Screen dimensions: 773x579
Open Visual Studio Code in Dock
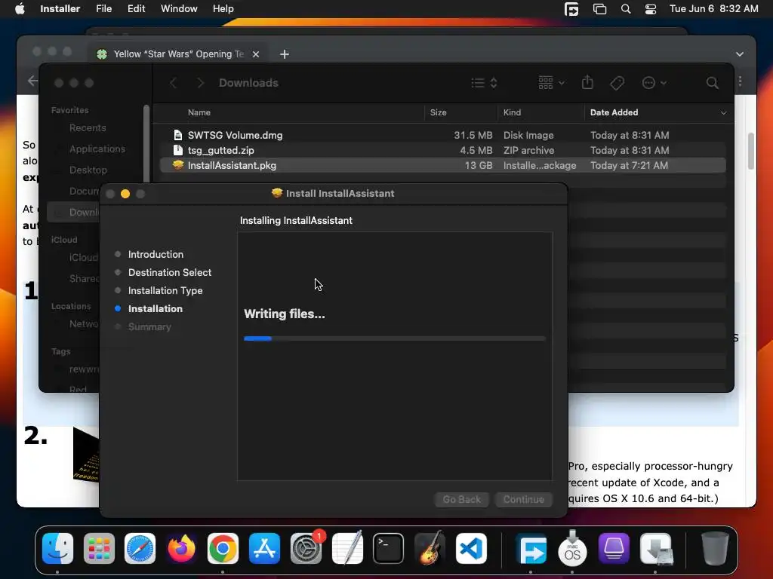point(471,549)
